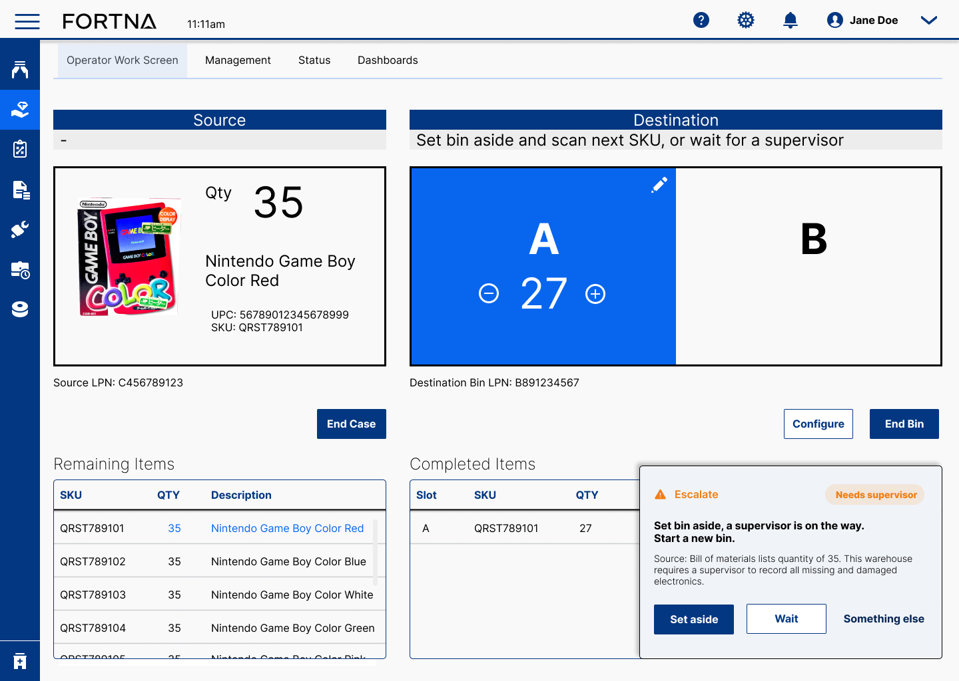Open Nintendo Game Boy Color Red link

coord(288,528)
